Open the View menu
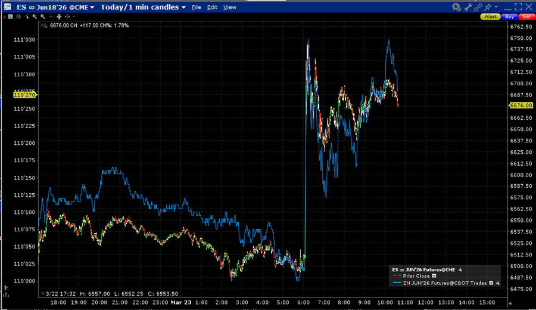 (x=229, y=7)
